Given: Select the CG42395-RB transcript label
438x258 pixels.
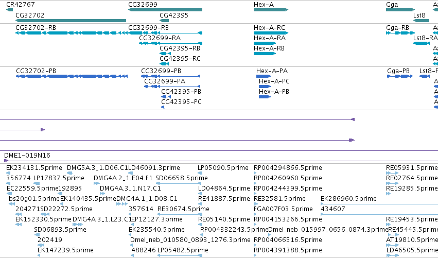Looking at the screenshot, I should pyautogui.click(x=180, y=48).
